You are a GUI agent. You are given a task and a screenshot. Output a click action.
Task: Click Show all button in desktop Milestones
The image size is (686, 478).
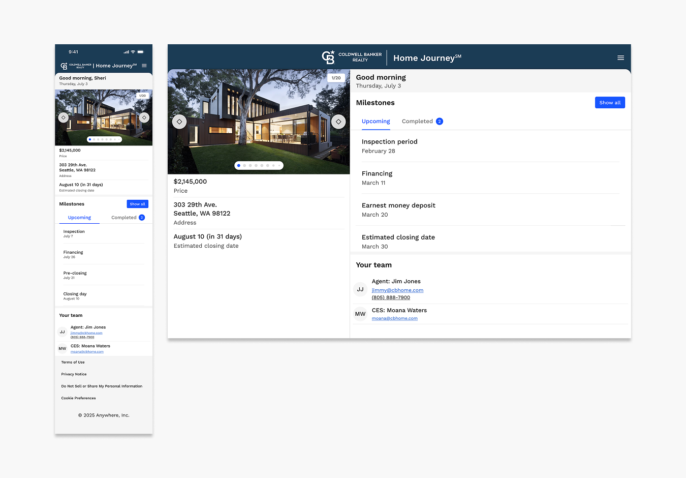tap(610, 102)
